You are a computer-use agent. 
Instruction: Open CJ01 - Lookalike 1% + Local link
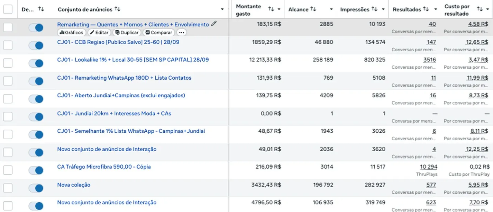pyautogui.click(x=133, y=60)
